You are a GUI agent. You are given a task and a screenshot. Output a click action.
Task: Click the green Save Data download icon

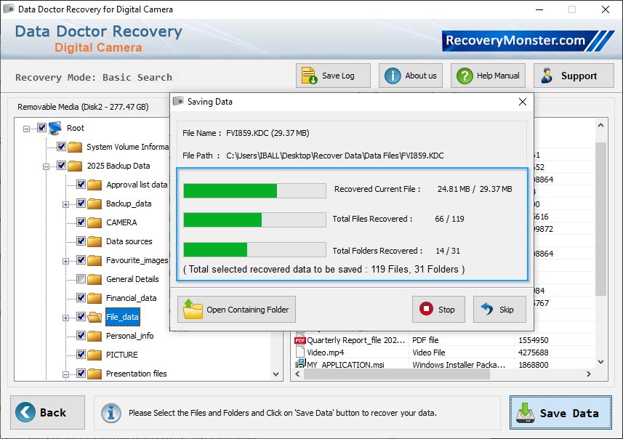(525, 411)
